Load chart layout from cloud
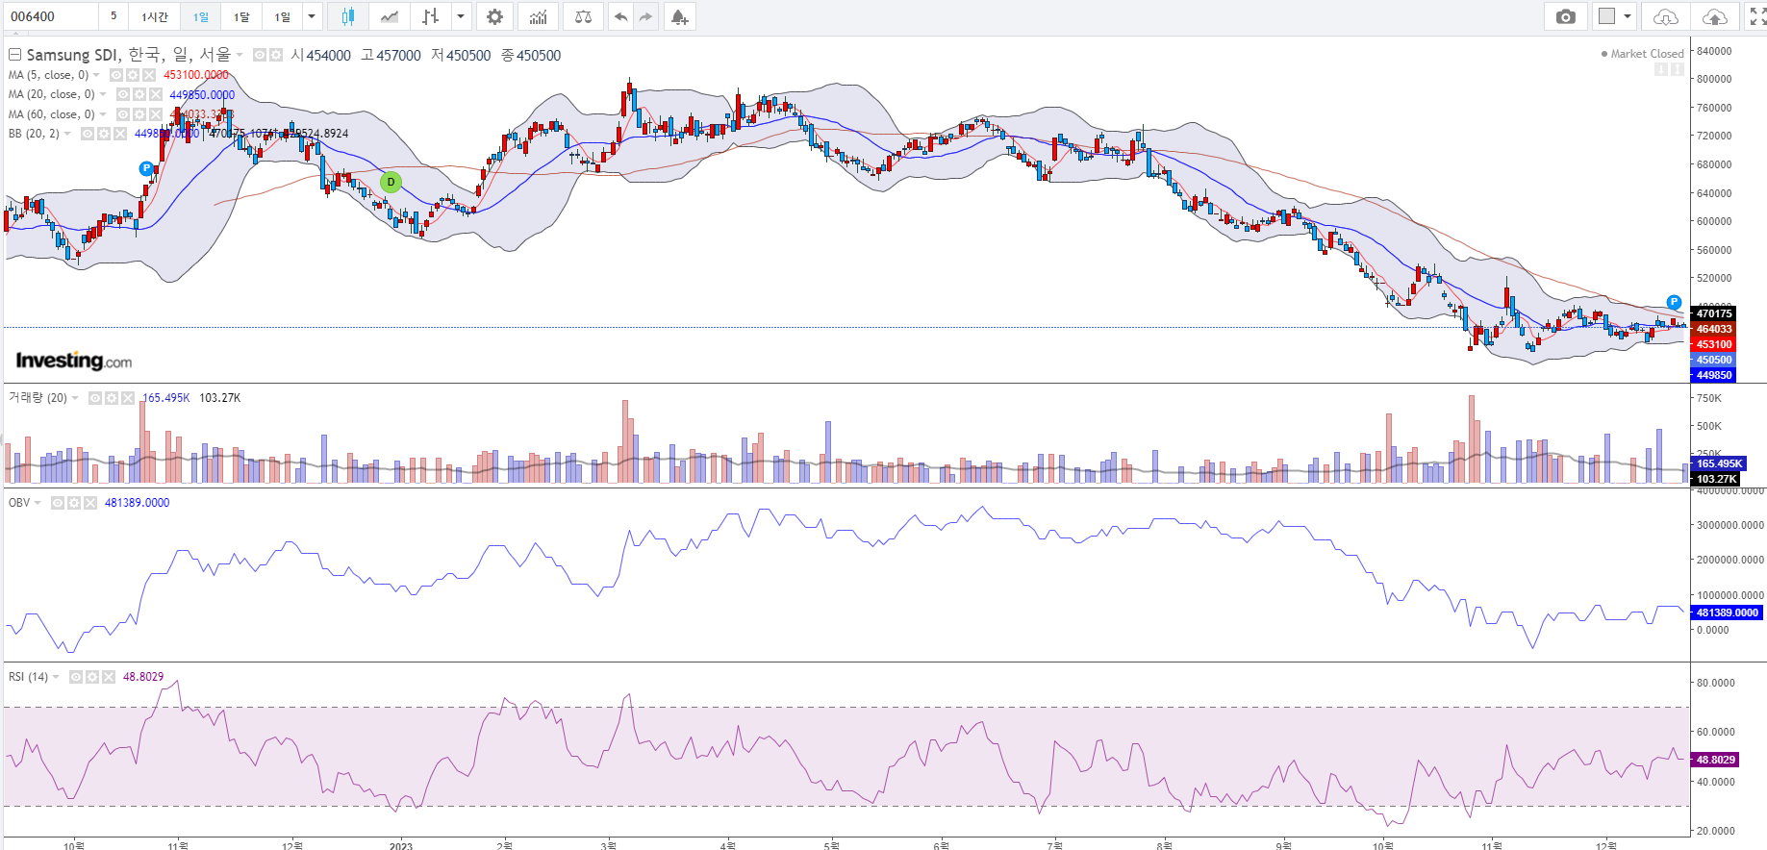1767x850 pixels. [1666, 16]
